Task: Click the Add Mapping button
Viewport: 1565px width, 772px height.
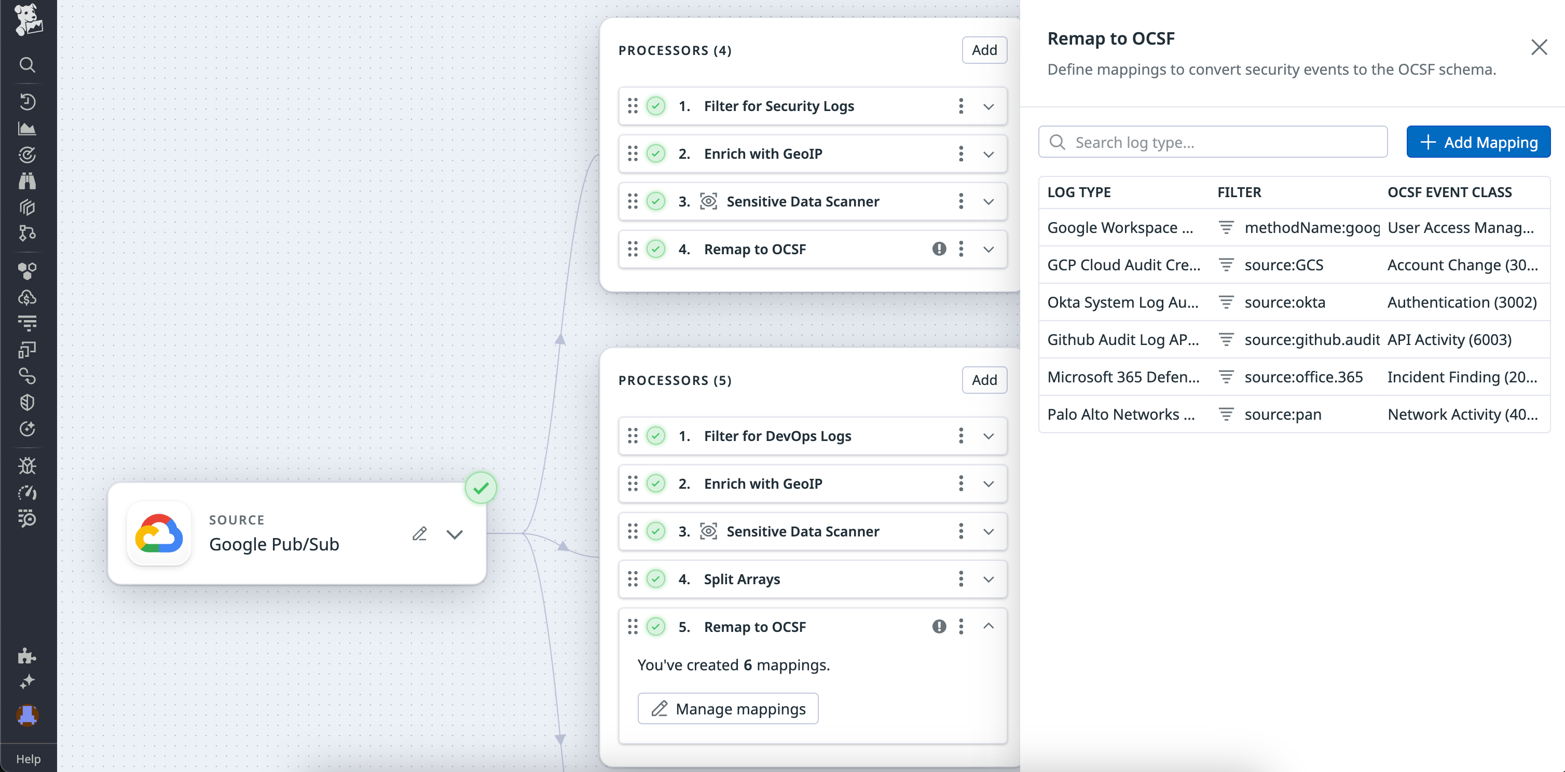Action: tap(1479, 142)
